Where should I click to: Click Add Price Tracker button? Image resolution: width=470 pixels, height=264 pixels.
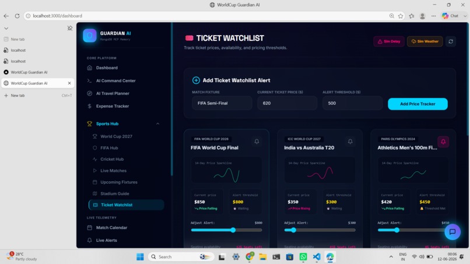[418, 104]
